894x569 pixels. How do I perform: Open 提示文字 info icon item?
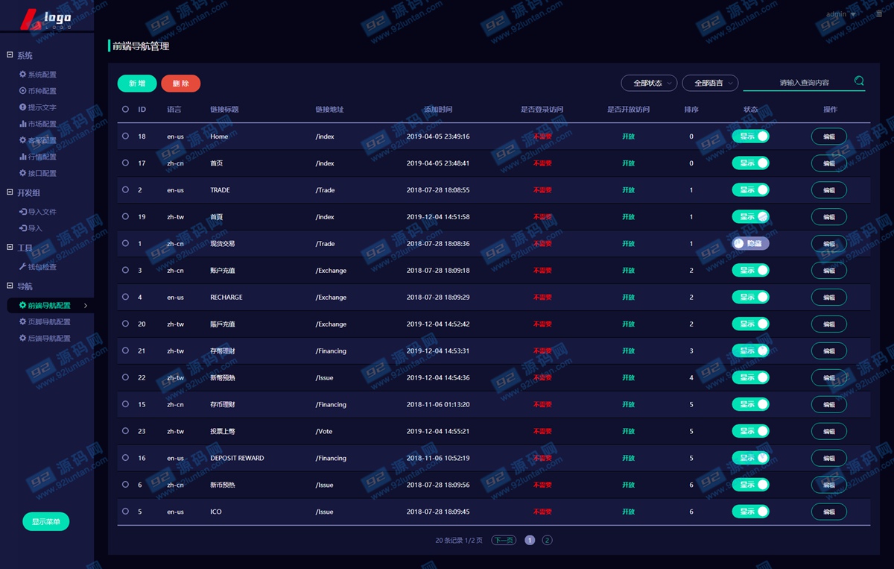tap(23, 107)
